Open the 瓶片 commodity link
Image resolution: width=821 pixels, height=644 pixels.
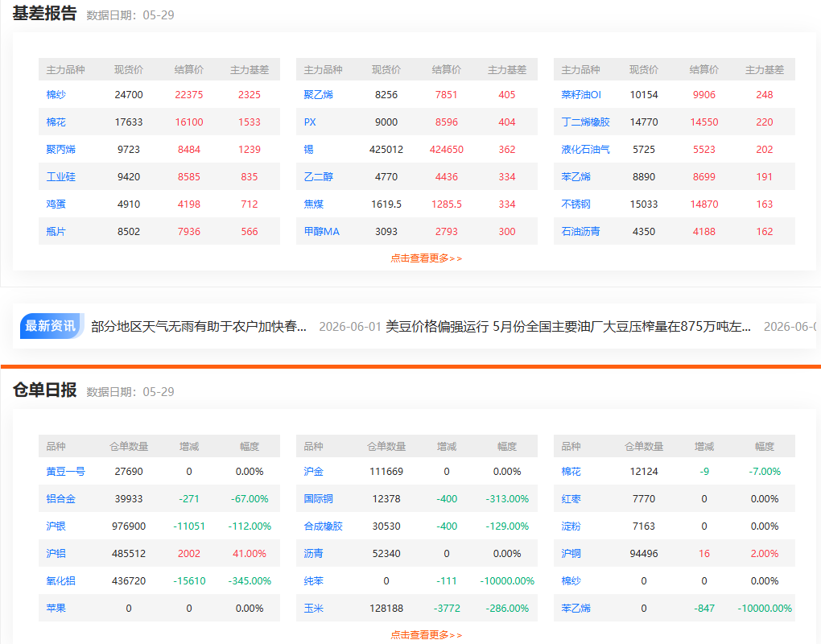click(56, 231)
